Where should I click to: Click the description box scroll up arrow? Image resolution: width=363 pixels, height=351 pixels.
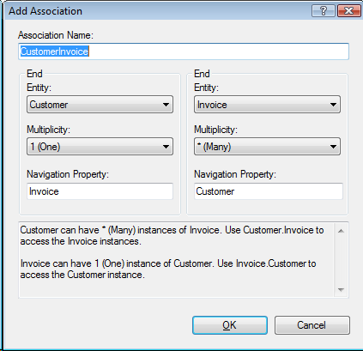coord(341,231)
